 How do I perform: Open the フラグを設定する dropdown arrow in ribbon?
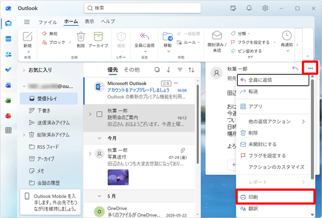(x=275, y=42)
